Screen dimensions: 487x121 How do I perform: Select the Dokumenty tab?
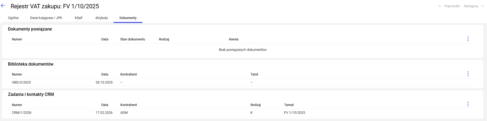tap(128, 18)
